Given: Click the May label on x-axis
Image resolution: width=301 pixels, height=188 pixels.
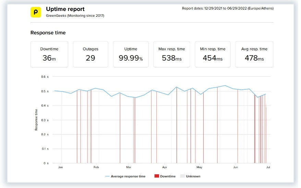Looking at the screenshot, I should click(199, 167).
